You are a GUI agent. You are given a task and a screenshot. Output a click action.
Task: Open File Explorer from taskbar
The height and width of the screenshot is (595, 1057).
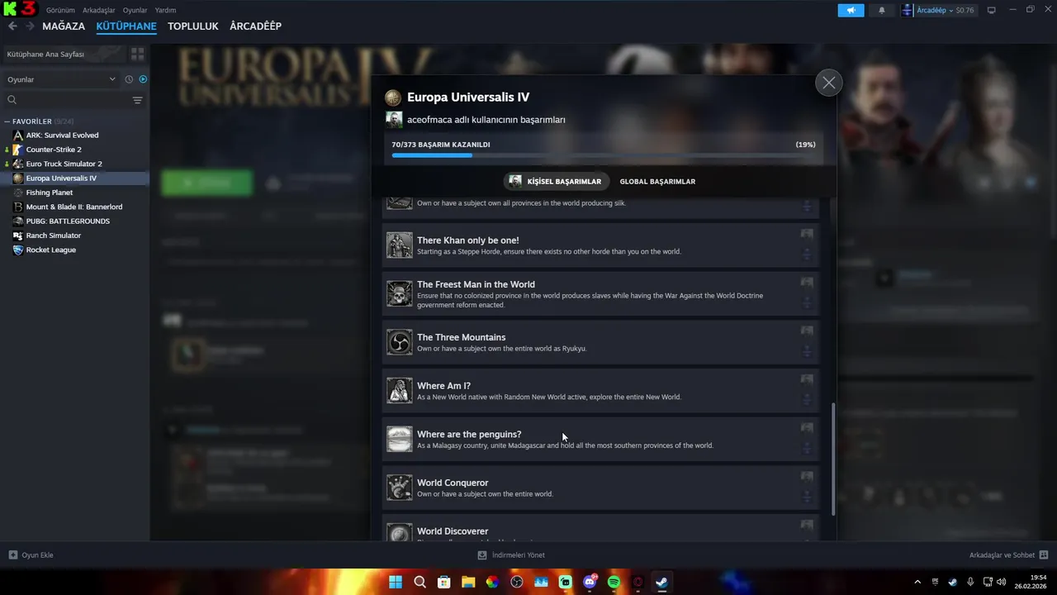point(468,582)
